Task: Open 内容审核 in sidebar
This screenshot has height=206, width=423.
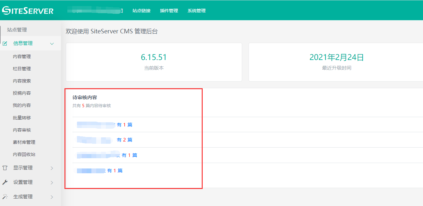Action: pos(22,130)
